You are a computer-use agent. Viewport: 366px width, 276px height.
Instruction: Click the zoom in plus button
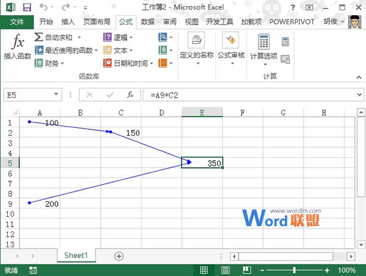pos(327,271)
